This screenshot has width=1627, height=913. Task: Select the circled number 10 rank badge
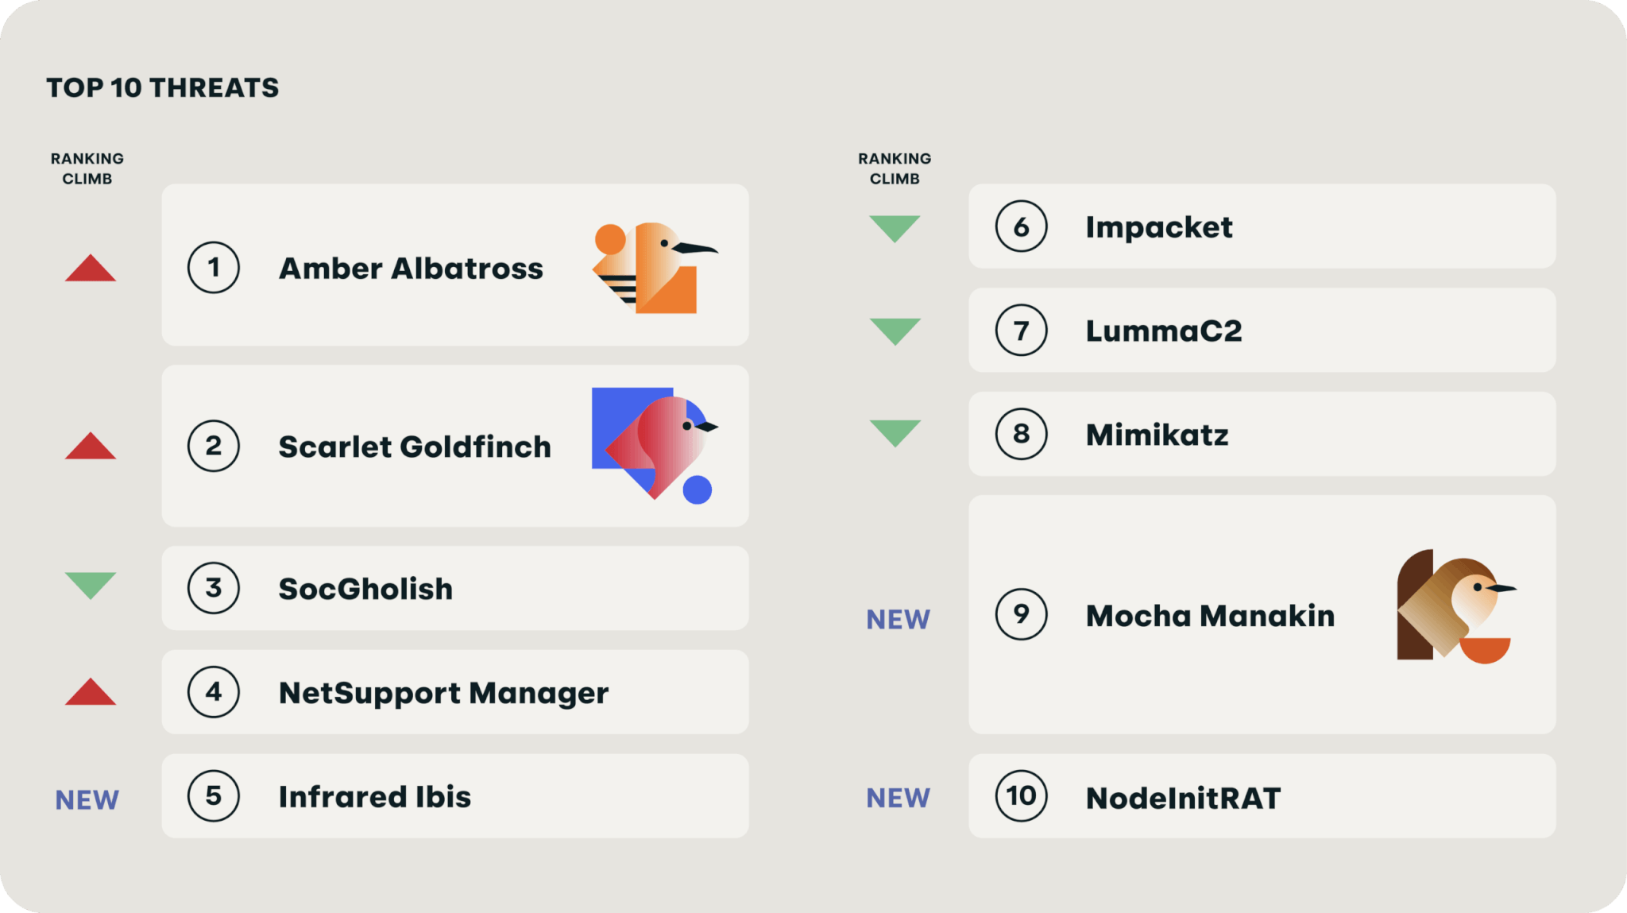pos(1022,795)
